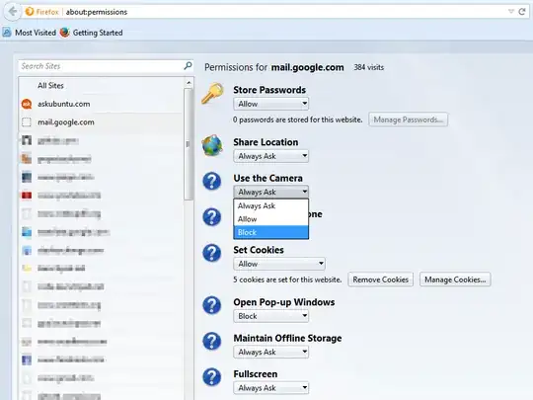Click the Manage Passwords button
The width and height of the screenshot is (533, 400).
[x=408, y=120]
